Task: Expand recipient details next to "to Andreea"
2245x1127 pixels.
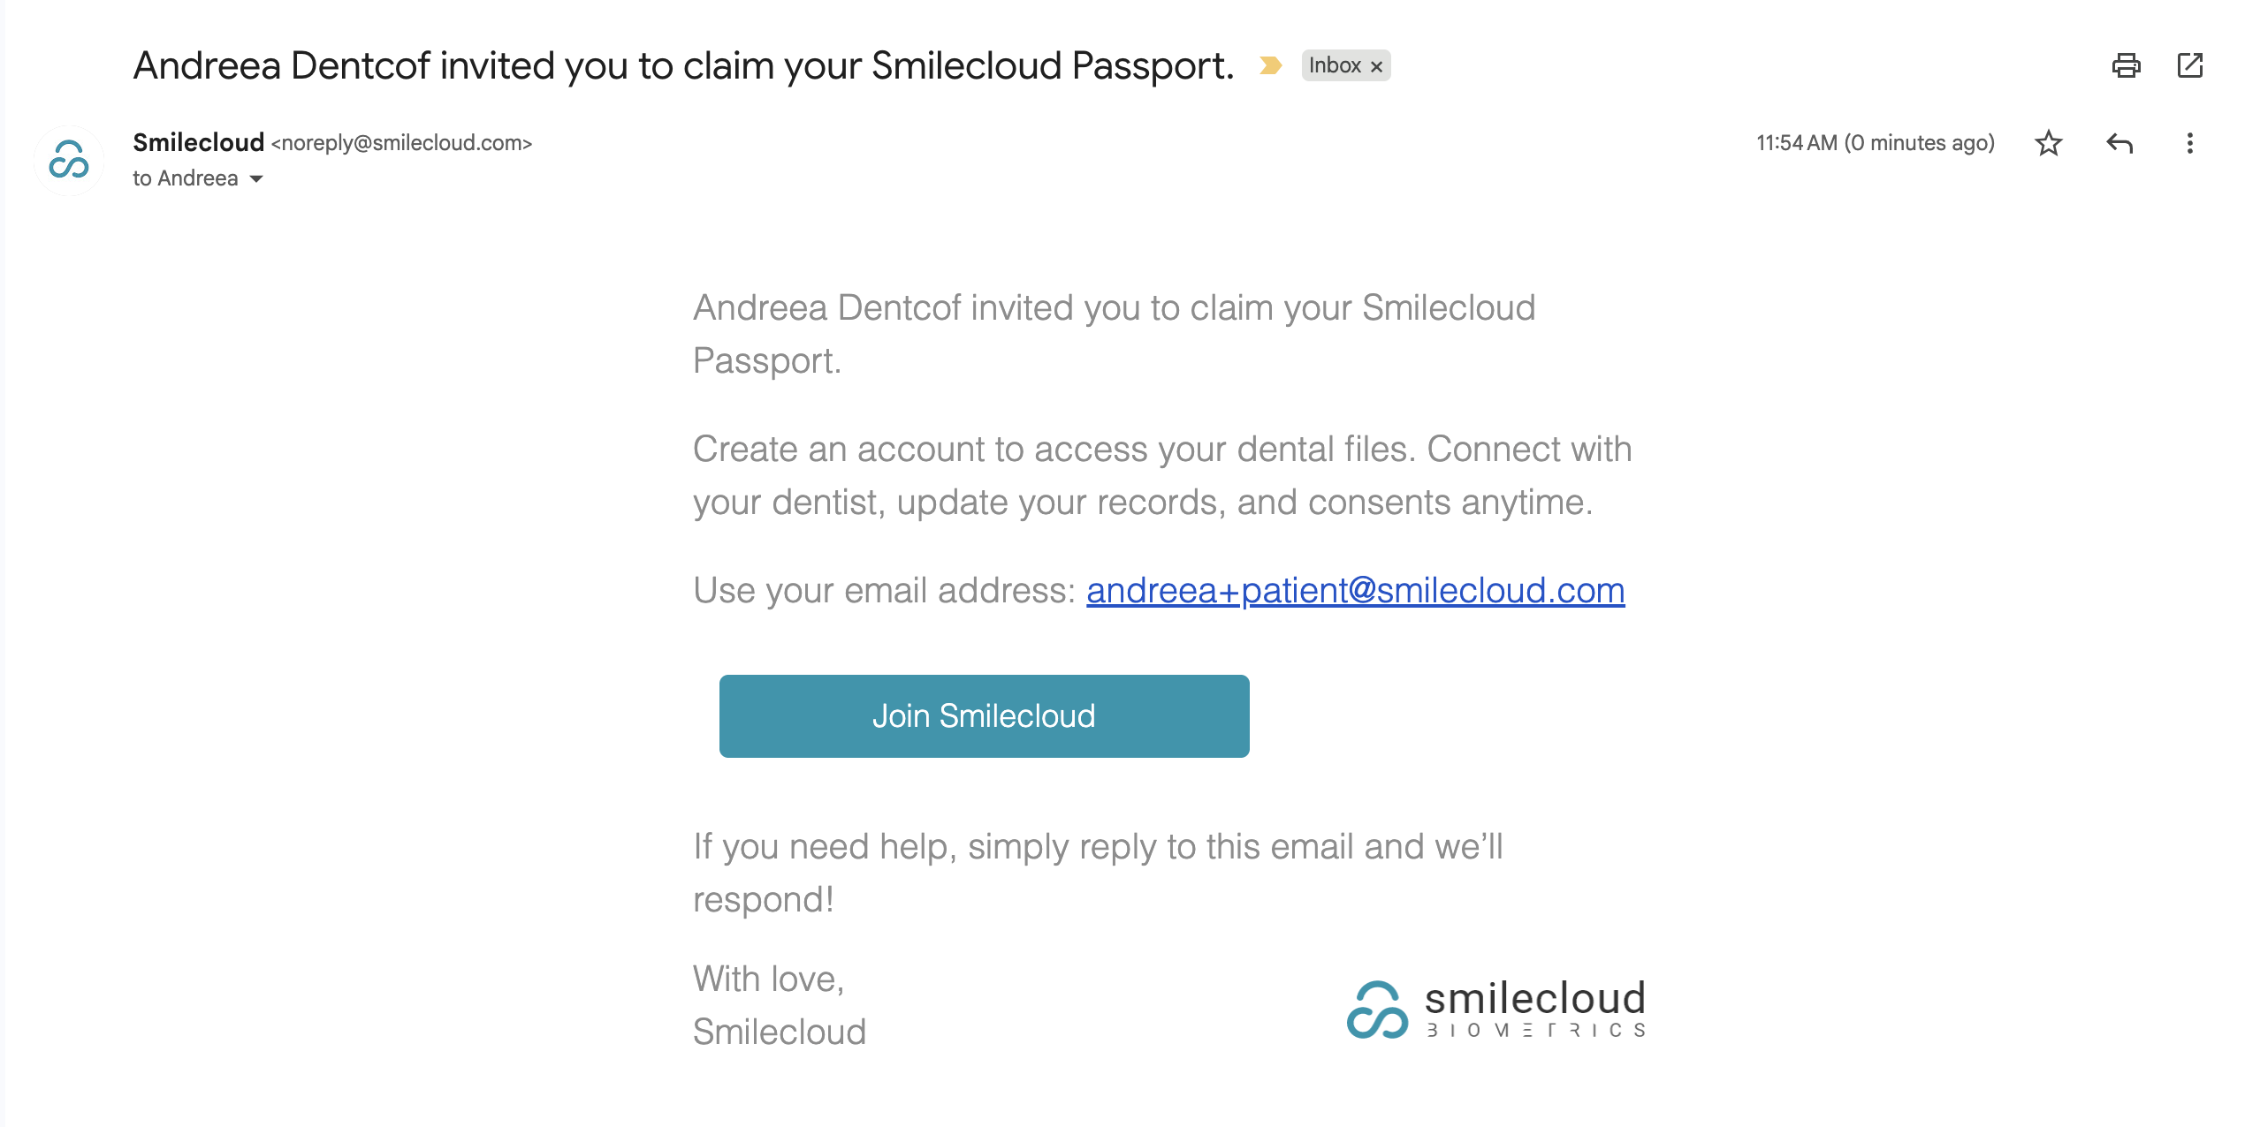Action: click(256, 178)
